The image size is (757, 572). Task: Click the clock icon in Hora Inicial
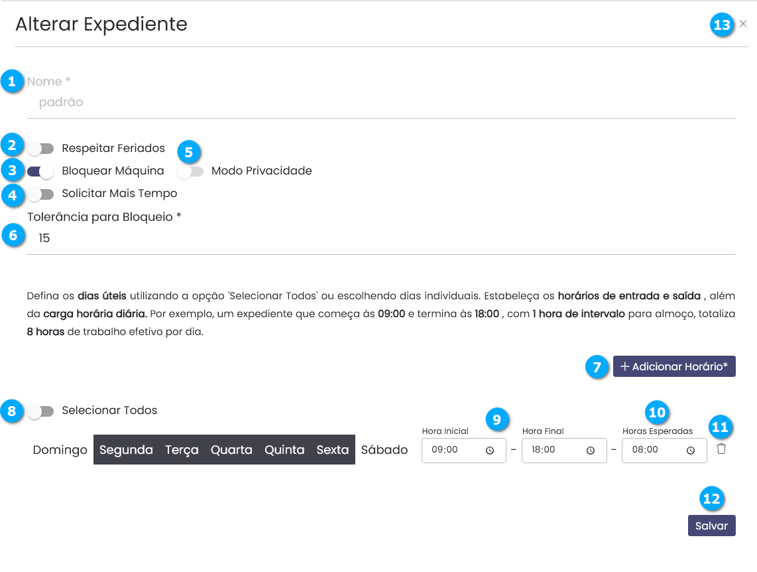tap(490, 450)
